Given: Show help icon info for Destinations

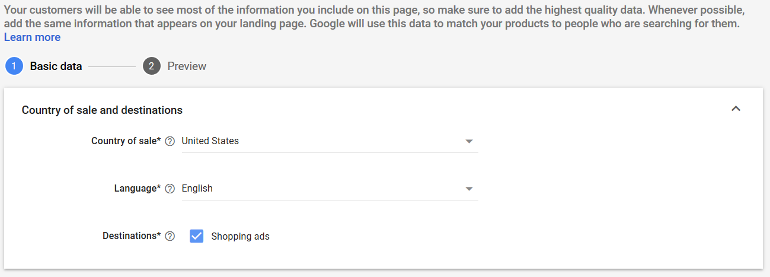Looking at the screenshot, I should click(170, 236).
